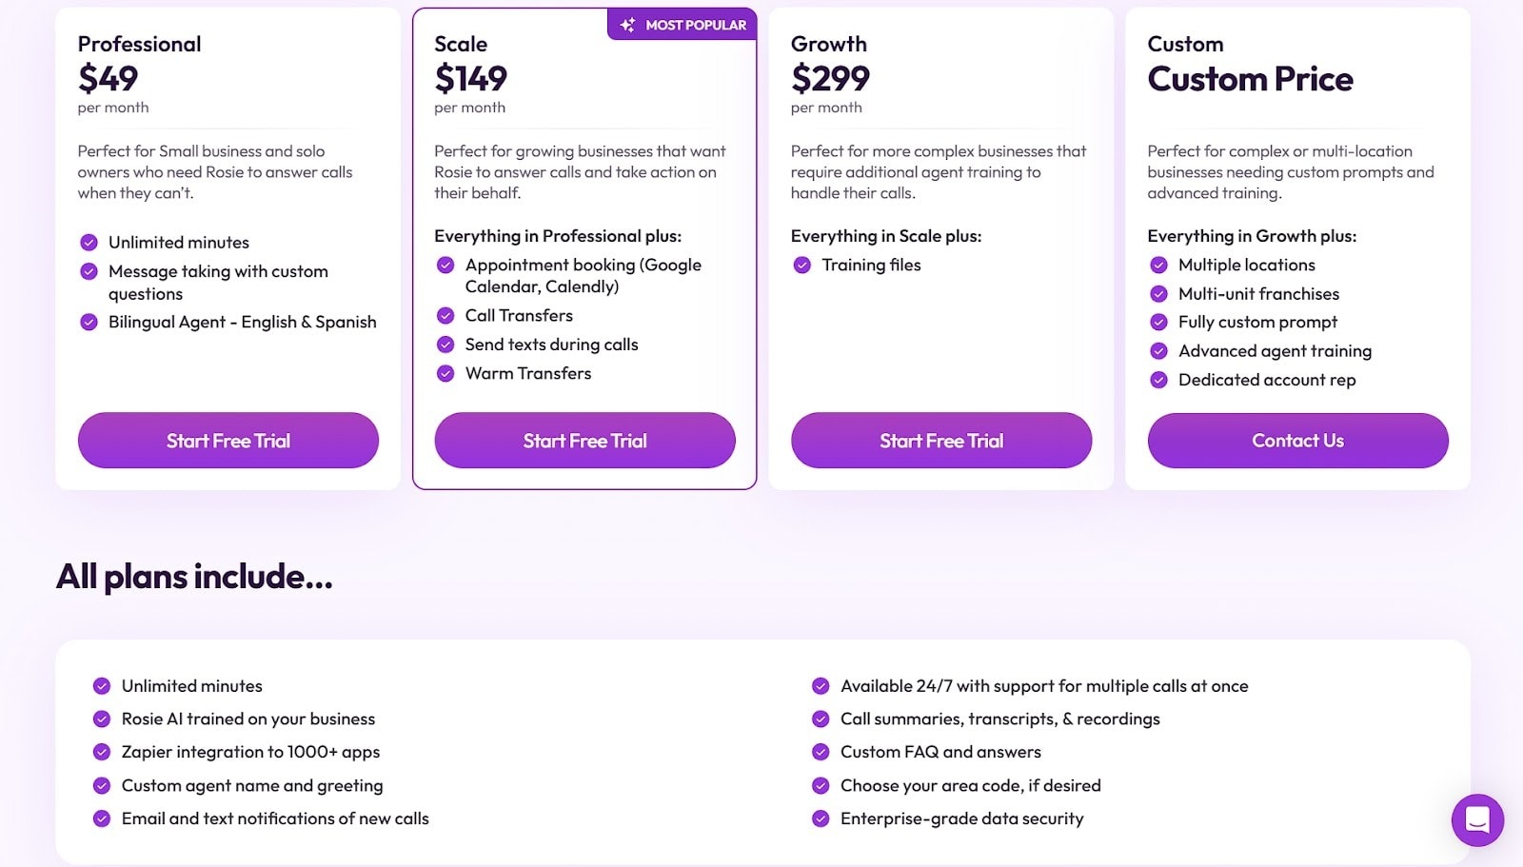Start Free Trial for the Growth plan
The width and height of the screenshot is (1523, 867).
tap(941, 441)
